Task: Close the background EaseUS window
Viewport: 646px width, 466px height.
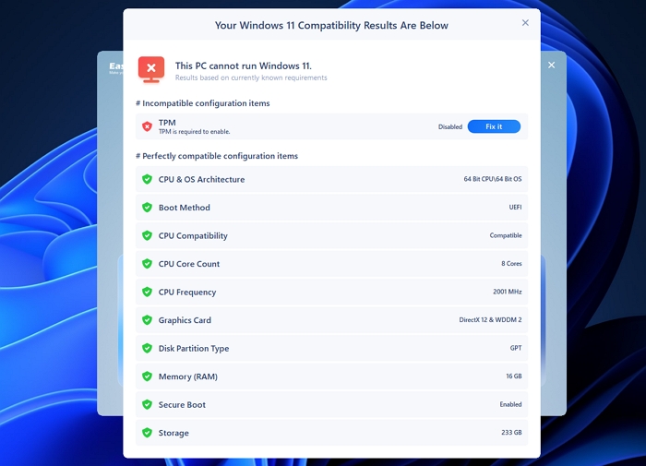Action: [551, 66]
